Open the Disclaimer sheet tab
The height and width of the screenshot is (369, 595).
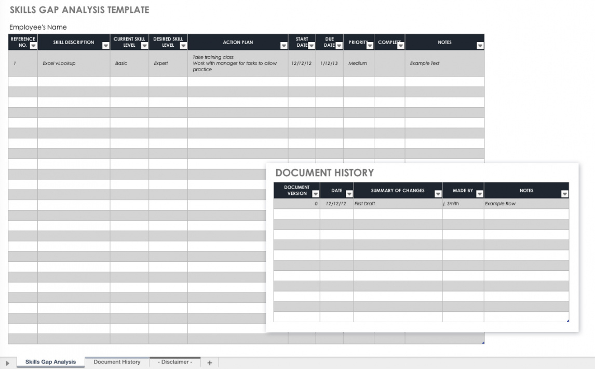coord(175,362)
